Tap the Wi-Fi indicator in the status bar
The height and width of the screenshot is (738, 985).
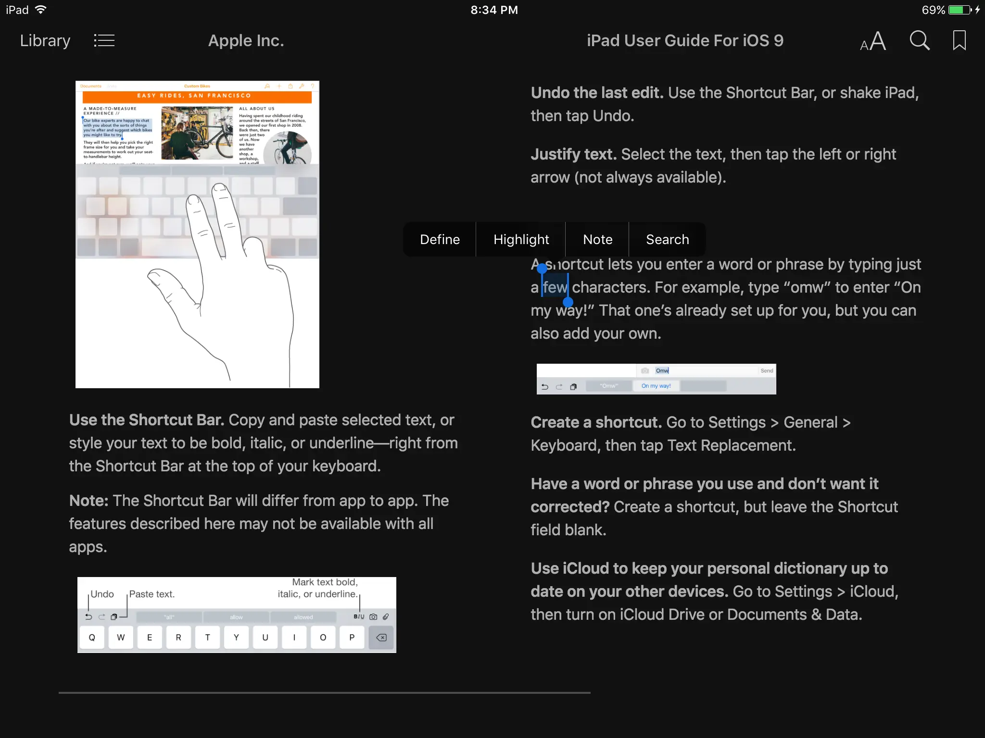coord(40,9)
